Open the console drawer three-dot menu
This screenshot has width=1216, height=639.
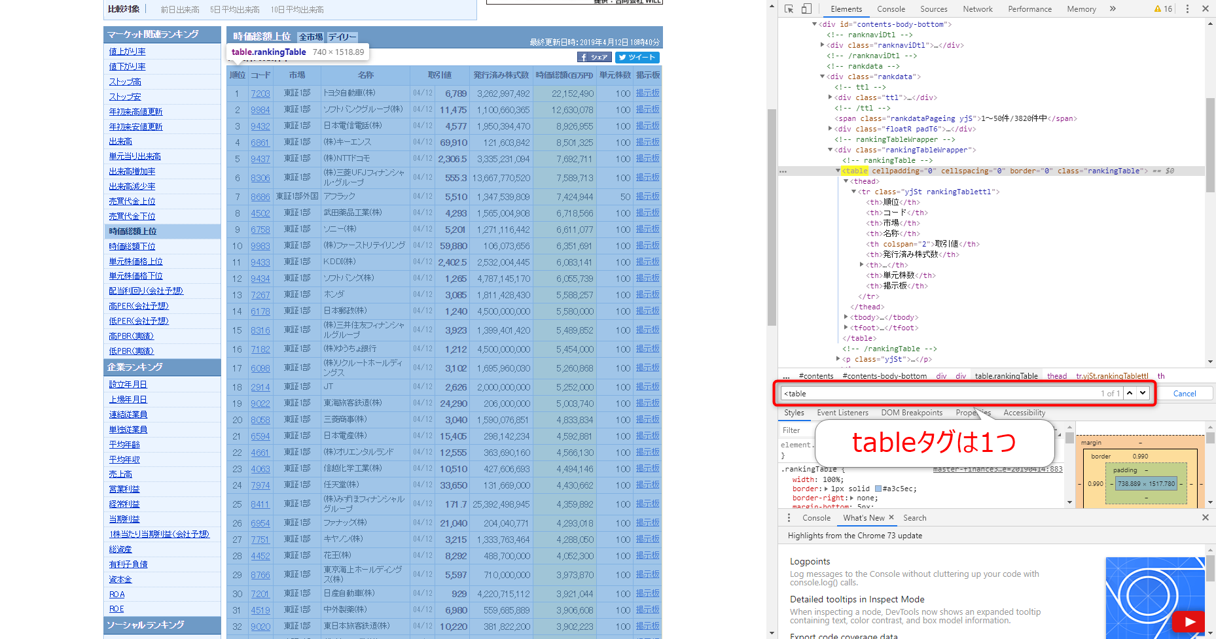(x=789, y=517)
